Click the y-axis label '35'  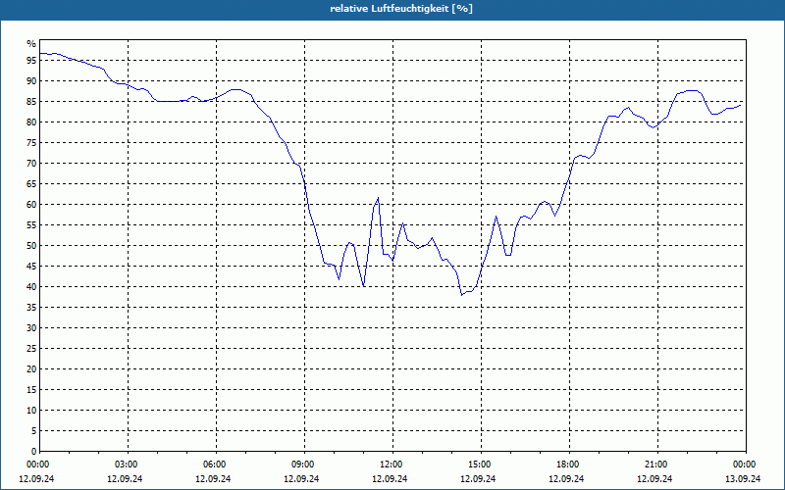[x=31, y=308]
